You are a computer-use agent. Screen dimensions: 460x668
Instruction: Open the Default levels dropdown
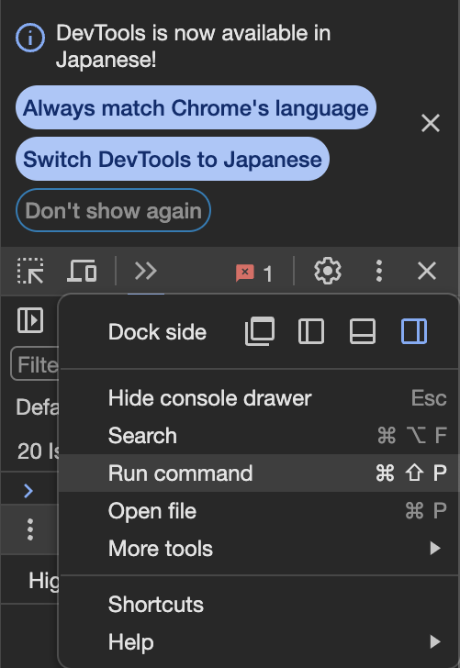37,406
